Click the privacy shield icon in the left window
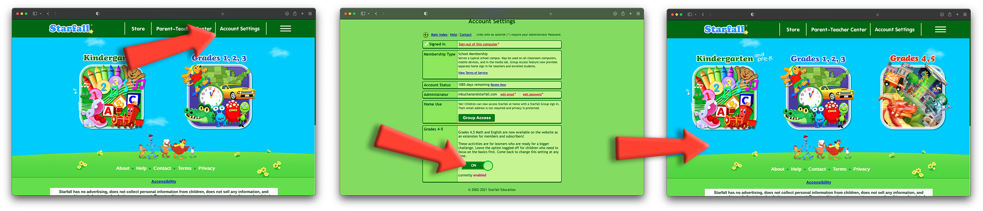Screen dimensions: 983x211 click(x=98, y=14)
